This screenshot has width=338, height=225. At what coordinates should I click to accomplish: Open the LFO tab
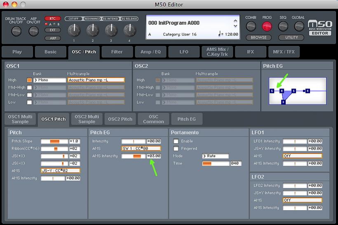184,52
